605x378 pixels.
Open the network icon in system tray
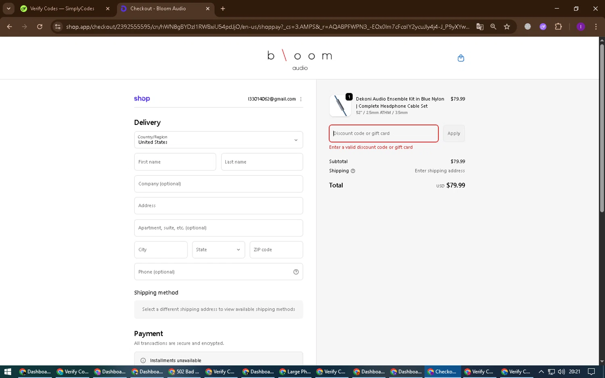551,372
